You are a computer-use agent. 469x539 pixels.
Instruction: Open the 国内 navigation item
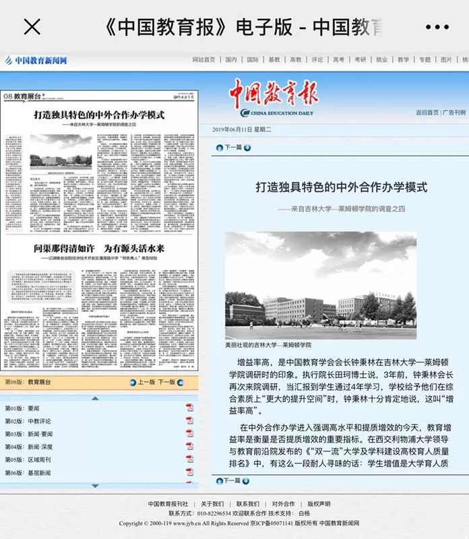231,59
